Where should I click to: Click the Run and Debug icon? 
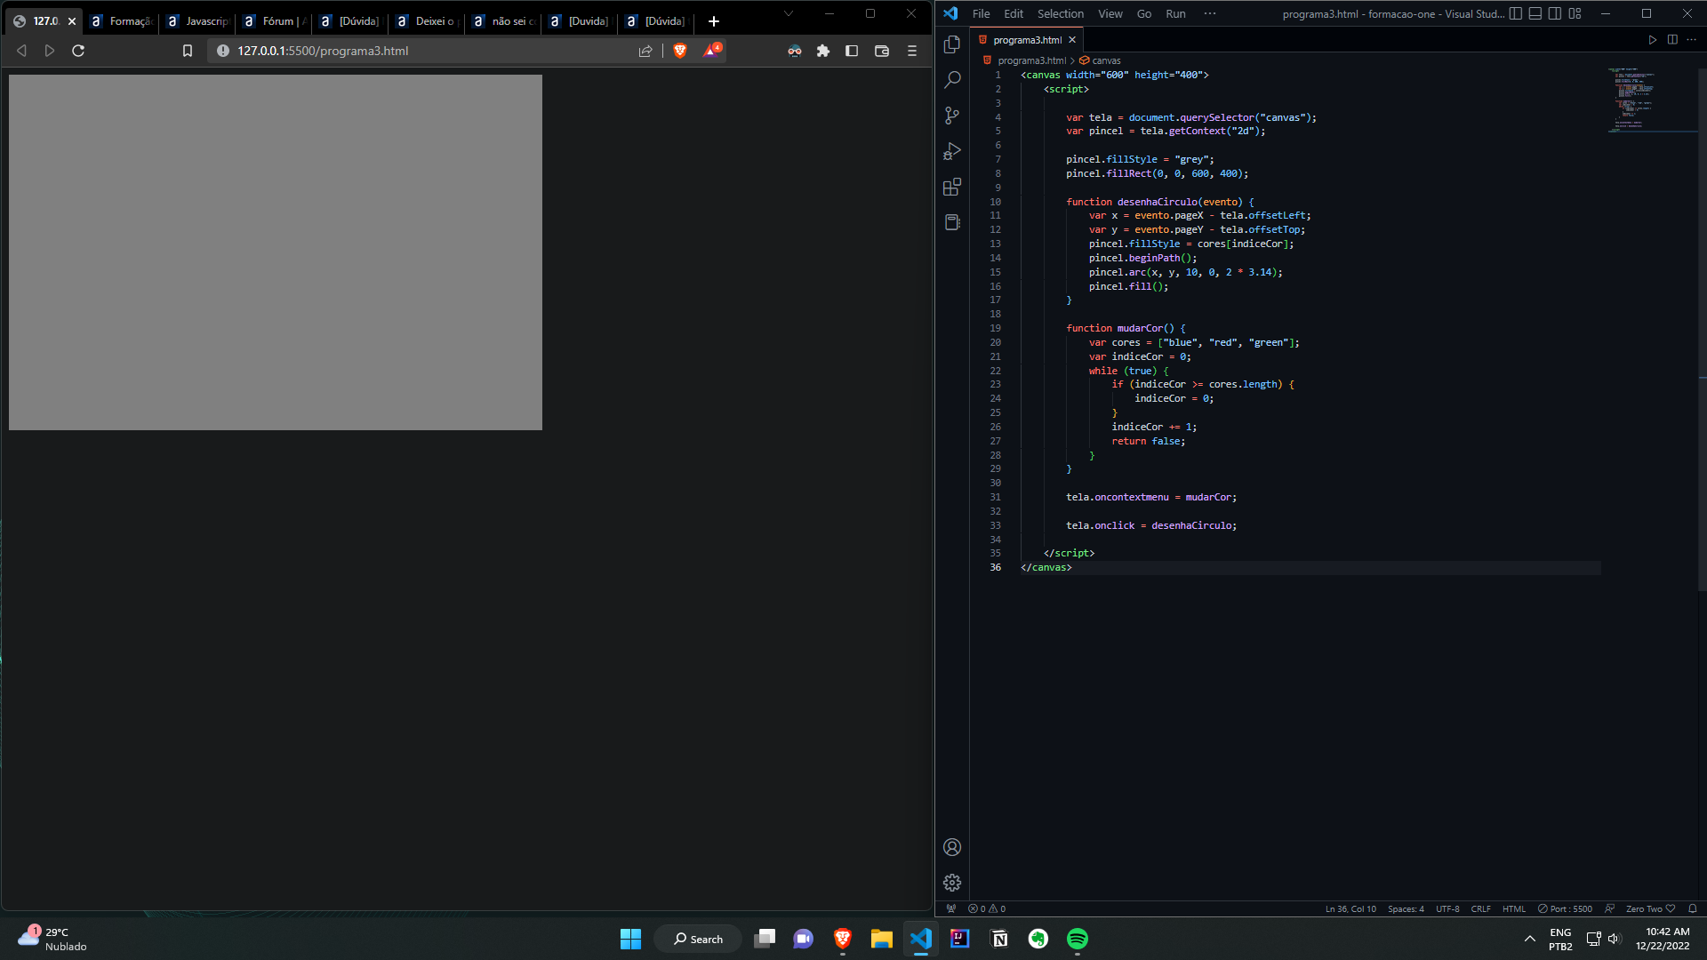pyautogui.click(x=952, y=150)
